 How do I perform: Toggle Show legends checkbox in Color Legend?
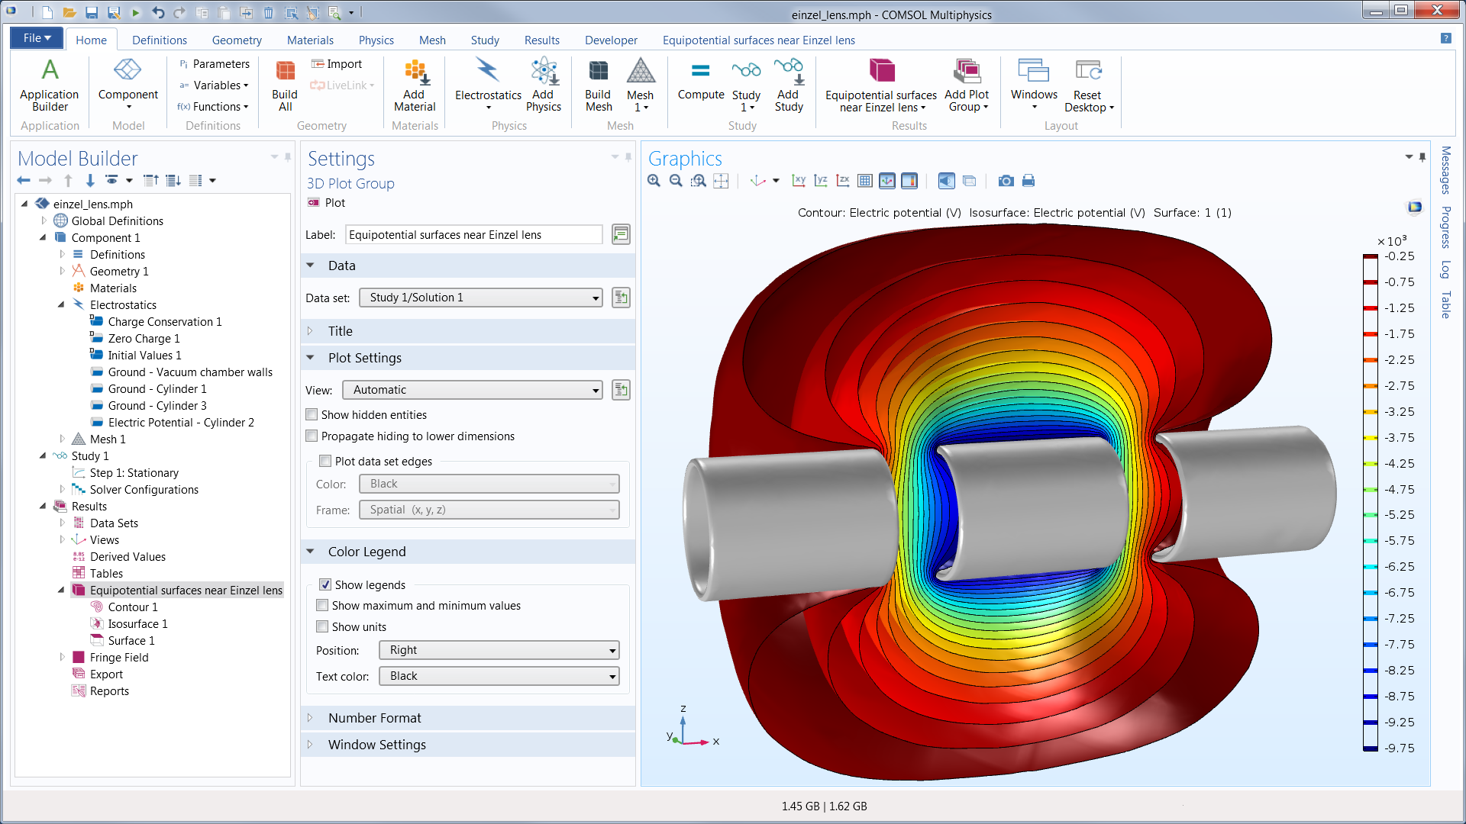[325, 584]
